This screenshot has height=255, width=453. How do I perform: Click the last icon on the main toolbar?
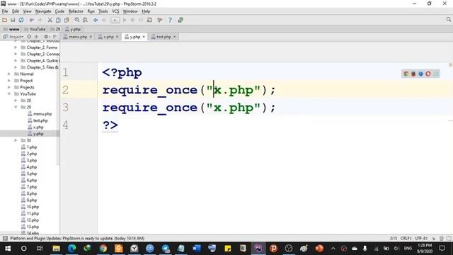(x=180, y=20)
